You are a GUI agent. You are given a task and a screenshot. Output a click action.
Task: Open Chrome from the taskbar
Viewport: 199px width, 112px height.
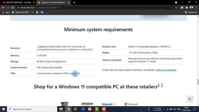68,109
